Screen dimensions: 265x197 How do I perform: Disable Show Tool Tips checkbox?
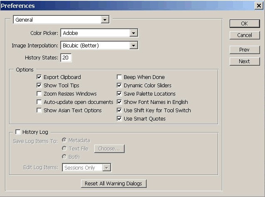(39, 86)
